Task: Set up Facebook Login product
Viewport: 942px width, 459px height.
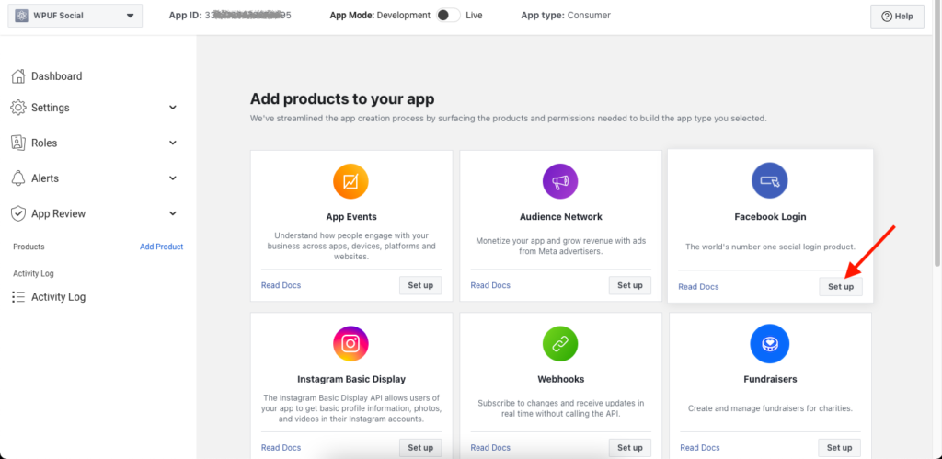Action: pos(840,287)
